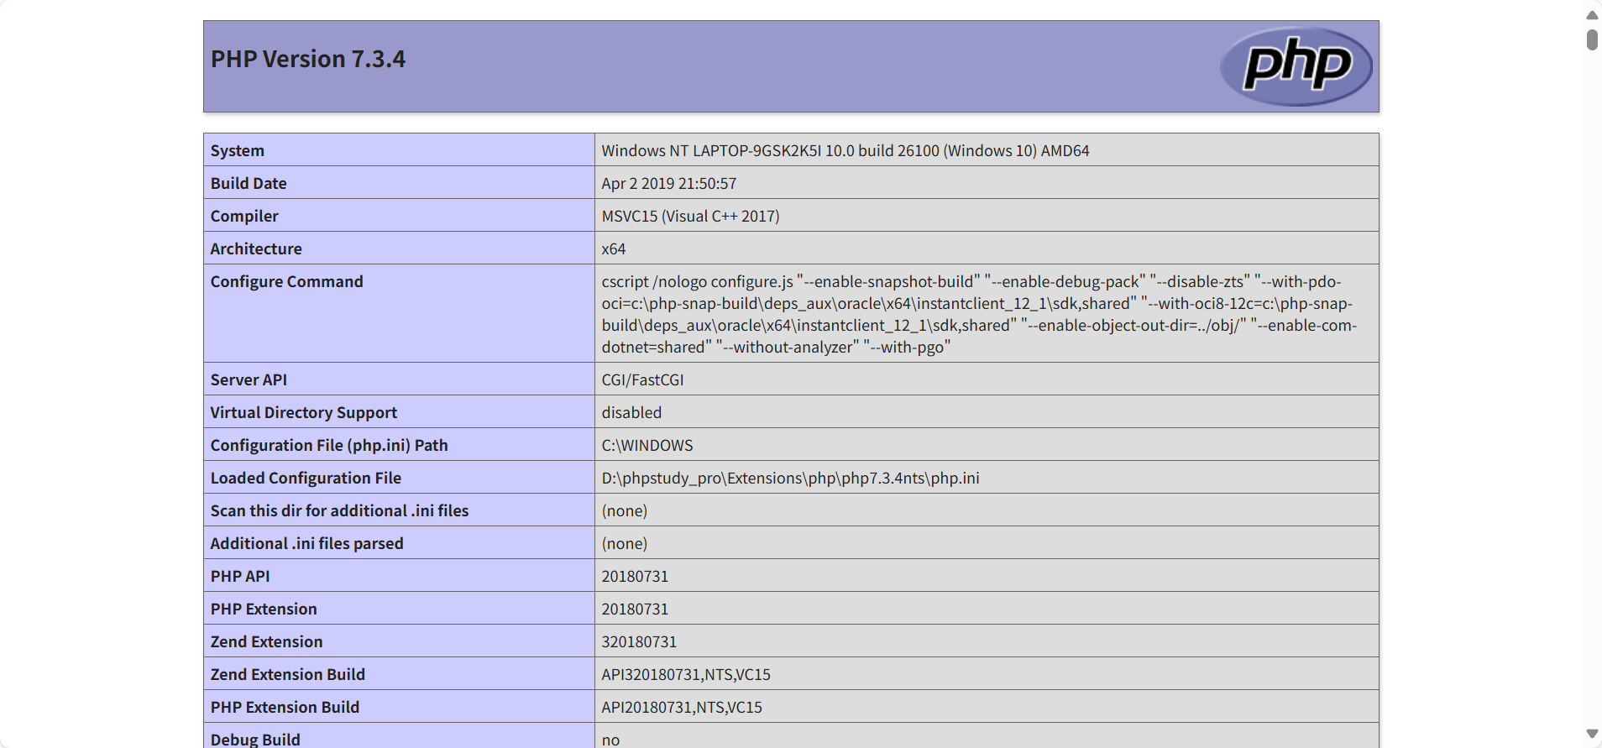Click the cscript configure command text
Image resolution: width=1602 pixels, height=748 pixels.
tap(979, 314)
